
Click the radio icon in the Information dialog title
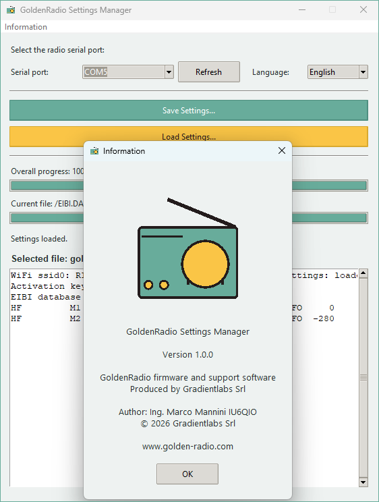coord(94,151)
